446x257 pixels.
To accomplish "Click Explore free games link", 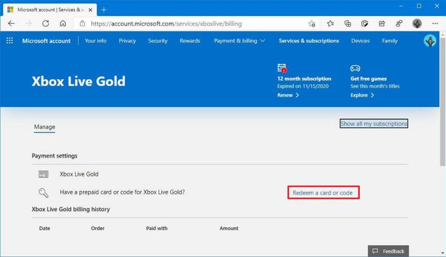I will 362,95.
